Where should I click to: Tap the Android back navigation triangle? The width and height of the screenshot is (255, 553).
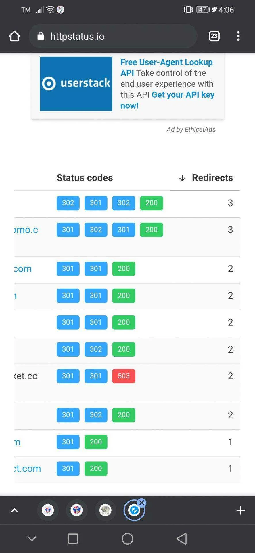tap(182, 539)
